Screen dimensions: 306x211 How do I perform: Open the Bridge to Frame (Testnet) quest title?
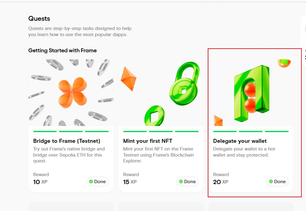[67, 141]
